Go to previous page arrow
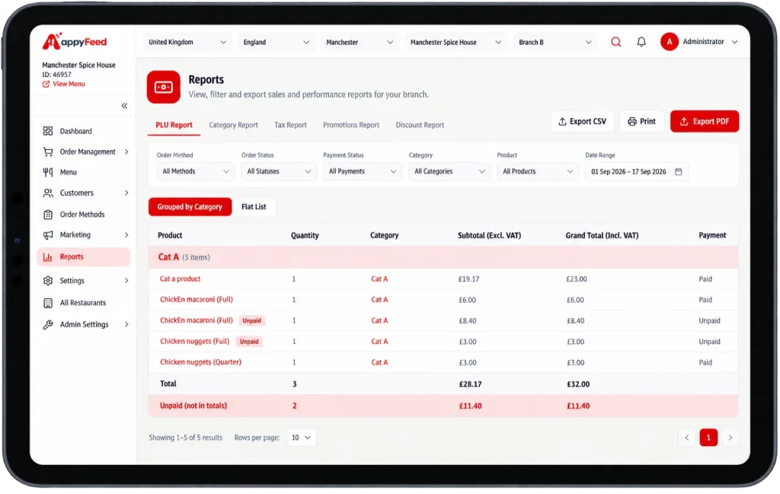The image size is (780, 494). tap(687, 438)
